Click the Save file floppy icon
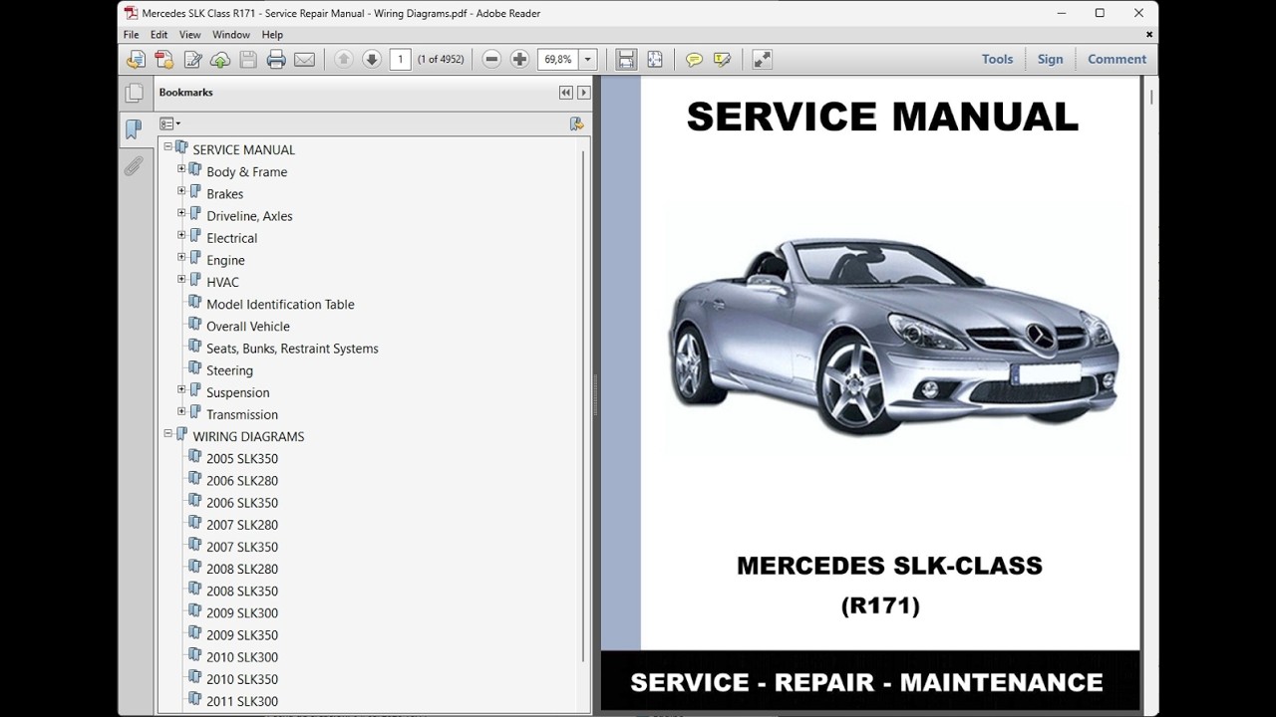The width and height of the screenshot is (1276, 717). [x=248, y=60]
